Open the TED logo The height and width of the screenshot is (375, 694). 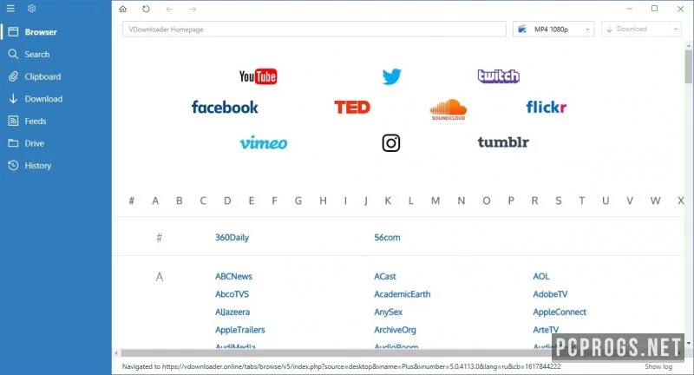point(352,107)
